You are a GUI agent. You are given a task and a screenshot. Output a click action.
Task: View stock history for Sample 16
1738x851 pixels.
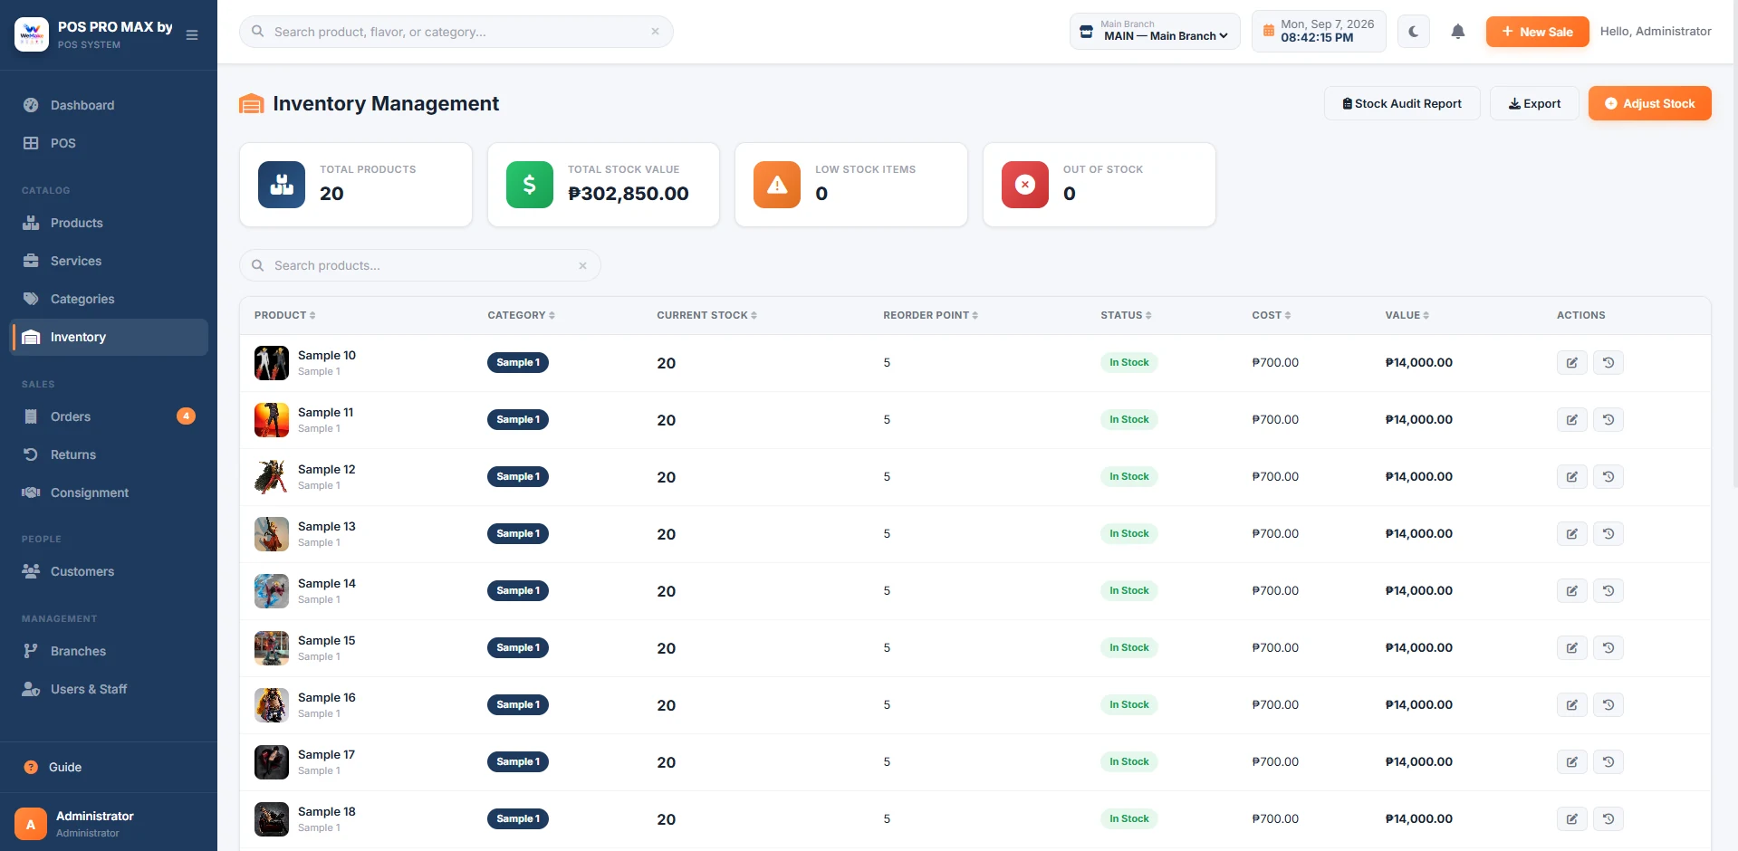(1608, 705)
